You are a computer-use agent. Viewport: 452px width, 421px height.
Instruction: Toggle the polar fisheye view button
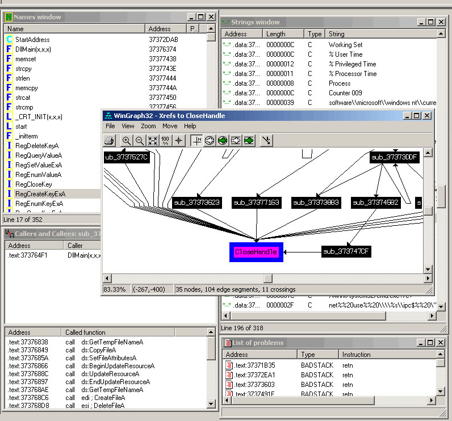(210, 140)
